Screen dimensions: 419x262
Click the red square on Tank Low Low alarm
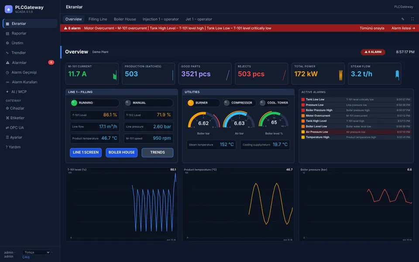303,100
